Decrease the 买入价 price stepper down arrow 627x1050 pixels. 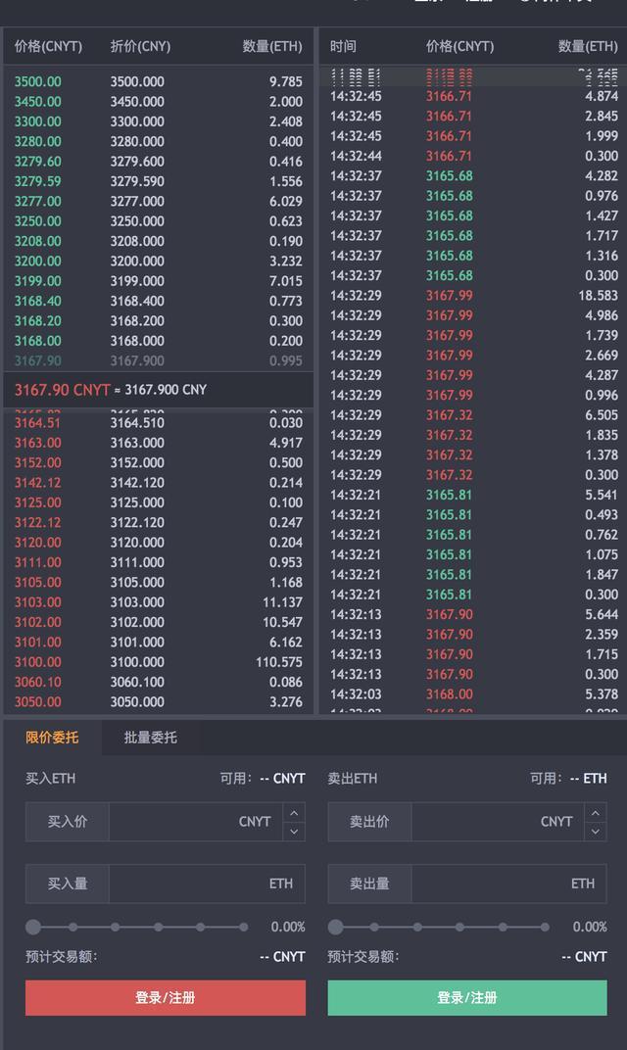pyautogui.click(x=294, y=831)
